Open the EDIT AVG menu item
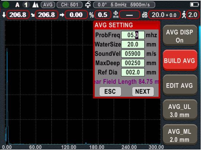203x151 pixels. 179,85
